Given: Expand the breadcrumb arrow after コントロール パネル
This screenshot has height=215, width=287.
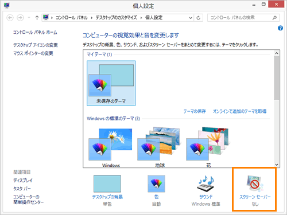Looking at the screenshot, I should point(92,18).
